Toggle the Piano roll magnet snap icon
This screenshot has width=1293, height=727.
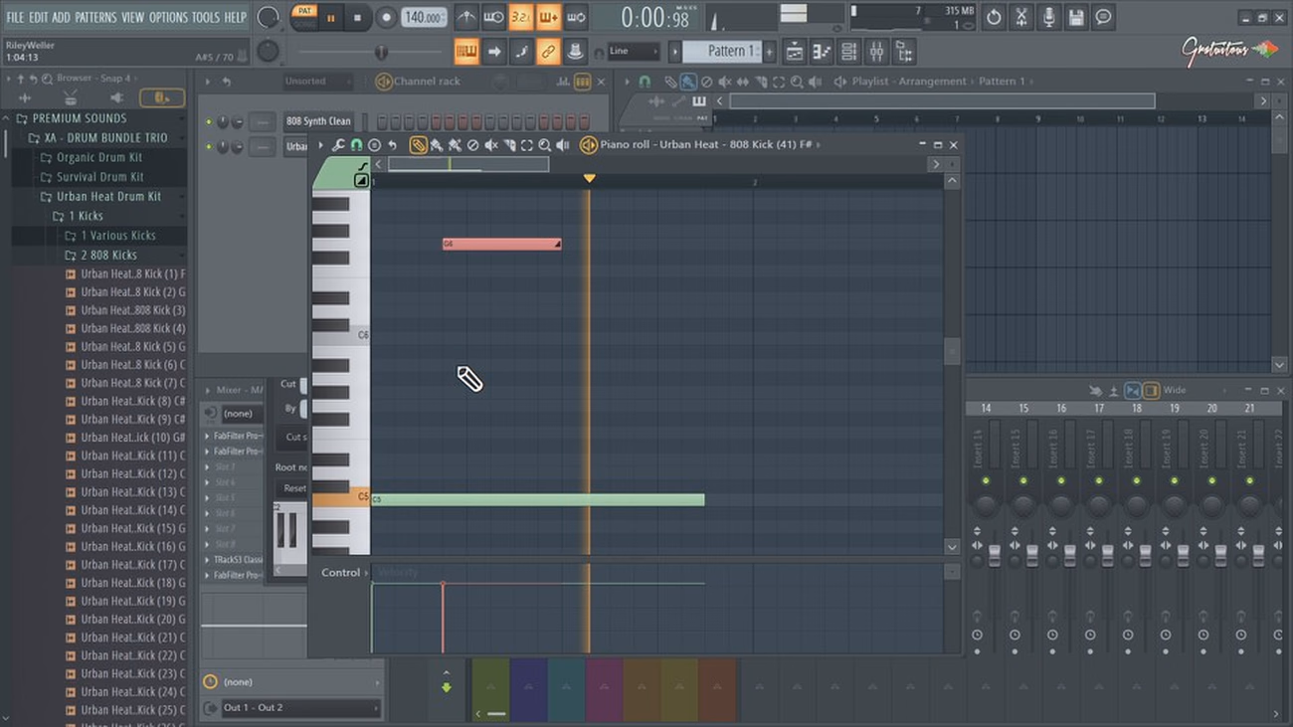click(356, 145)
